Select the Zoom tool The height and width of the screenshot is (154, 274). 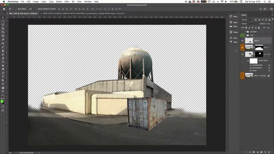[x=3, y=91]
